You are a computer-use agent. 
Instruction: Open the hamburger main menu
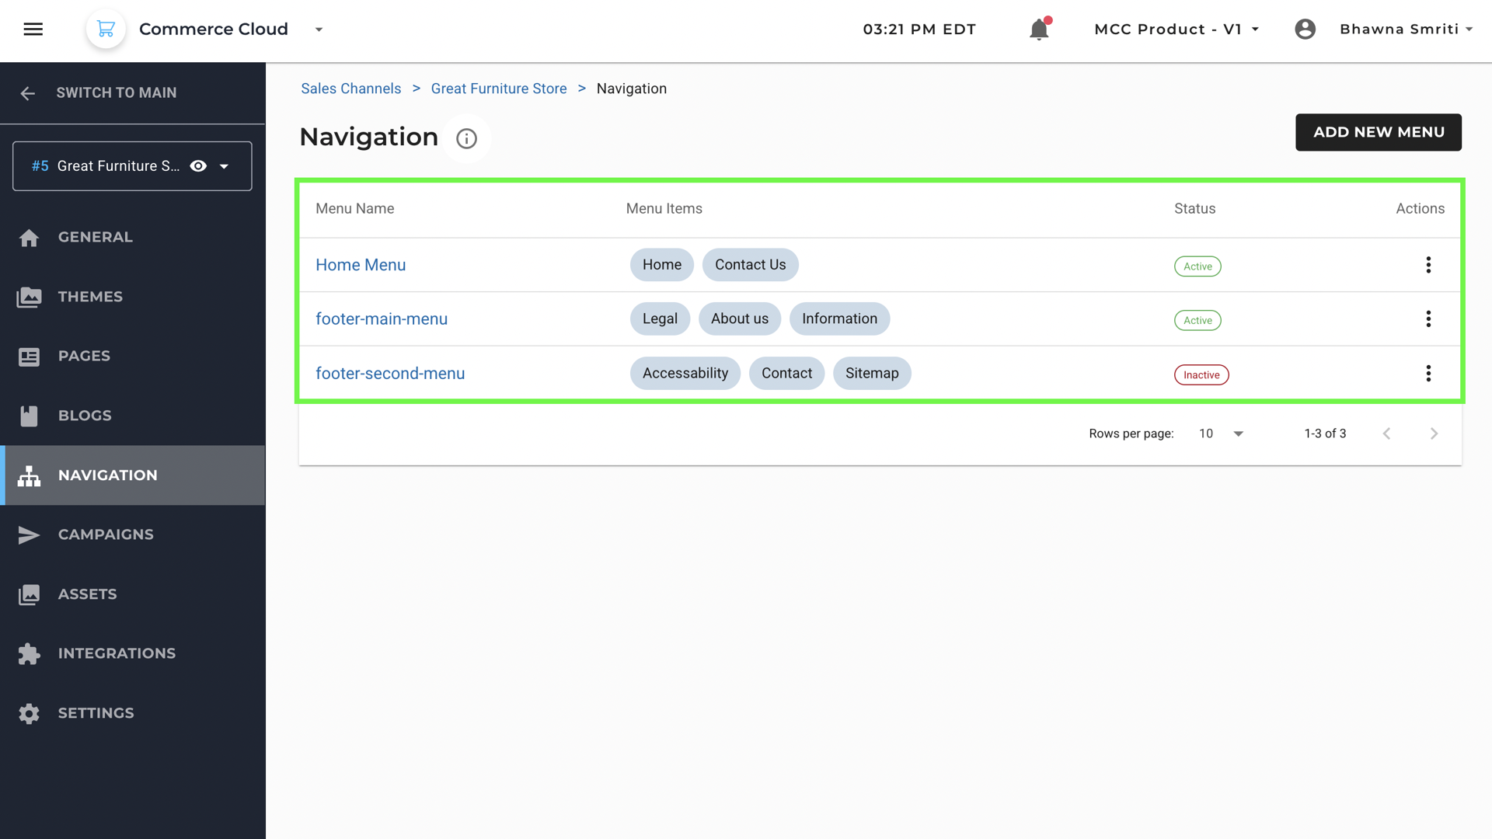coord(33,30)
